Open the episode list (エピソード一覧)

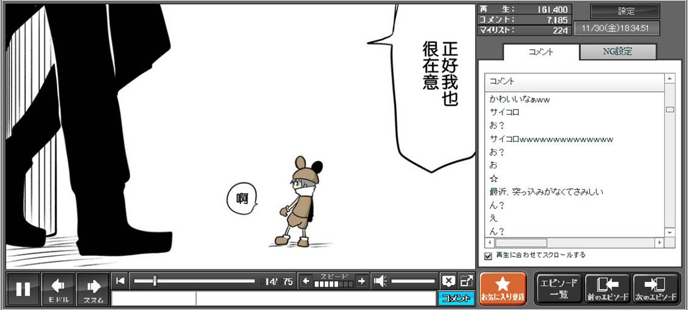click(558, 289)
